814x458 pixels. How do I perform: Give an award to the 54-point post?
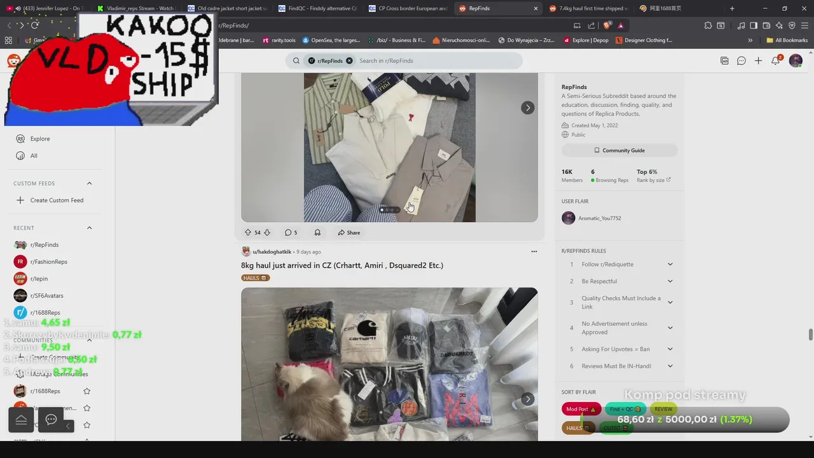(x=317, y=233)
